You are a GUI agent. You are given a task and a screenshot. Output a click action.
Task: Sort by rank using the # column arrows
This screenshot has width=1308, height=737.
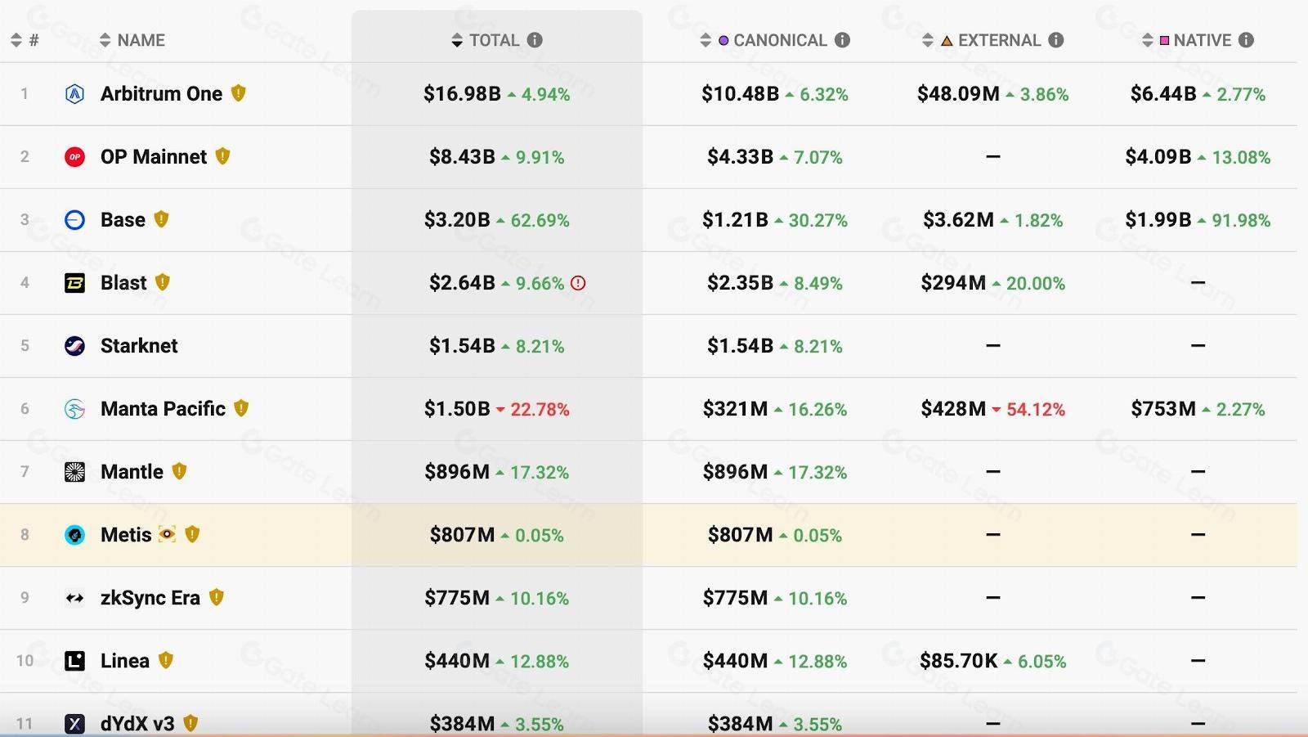16,40
